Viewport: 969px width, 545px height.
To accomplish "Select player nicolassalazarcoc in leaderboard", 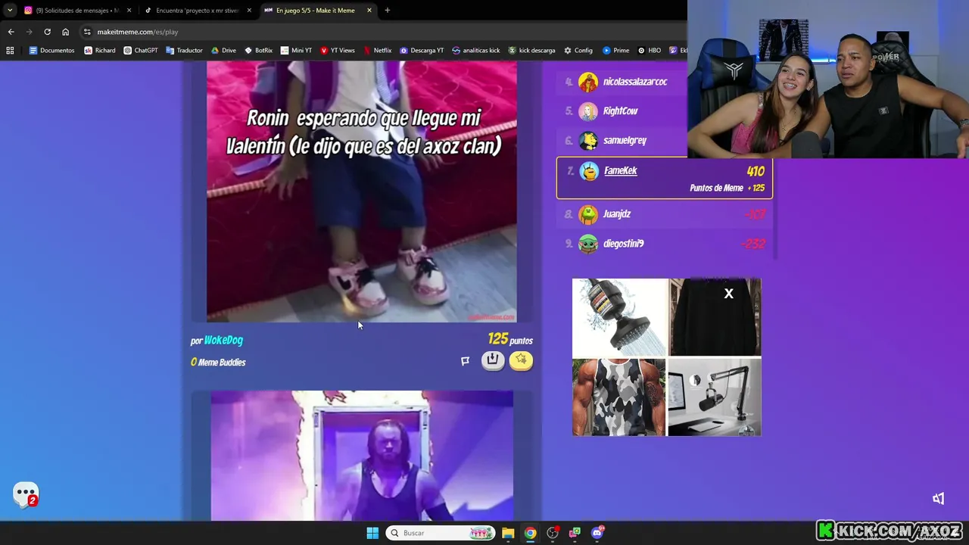I will point(635,82).
